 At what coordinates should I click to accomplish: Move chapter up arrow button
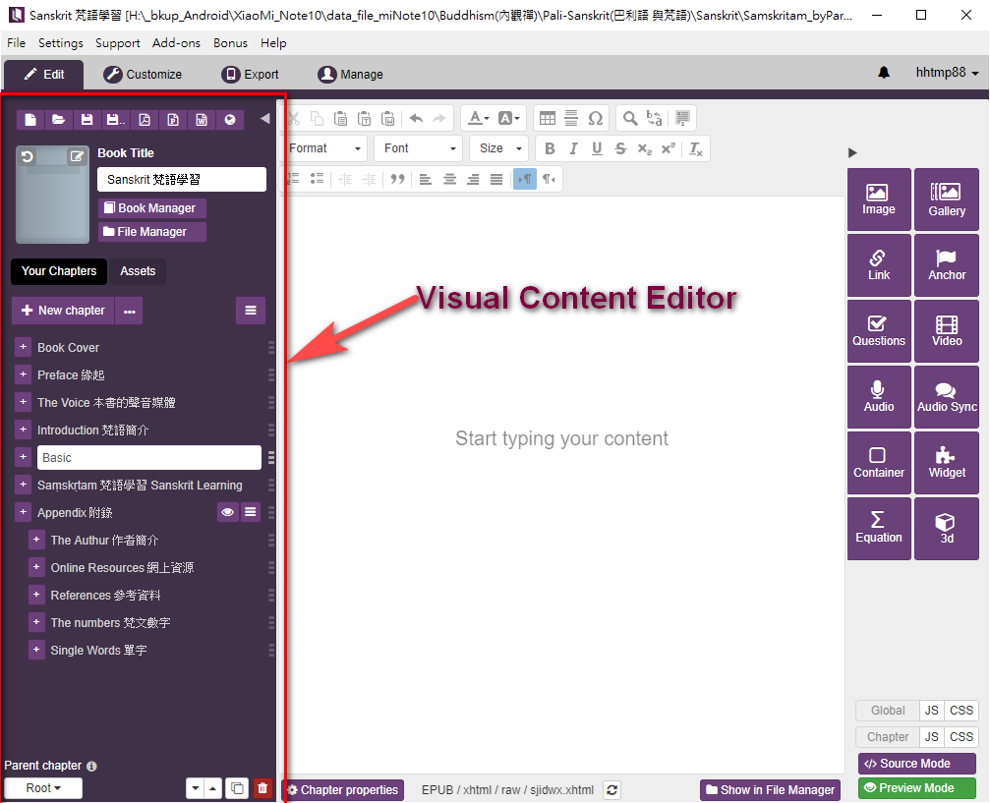point(212,788)
